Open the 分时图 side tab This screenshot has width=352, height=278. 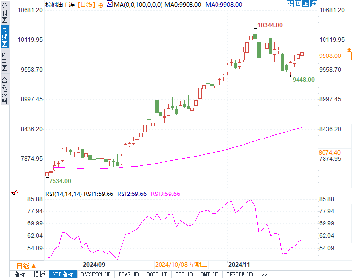click(x=5, y=13)
